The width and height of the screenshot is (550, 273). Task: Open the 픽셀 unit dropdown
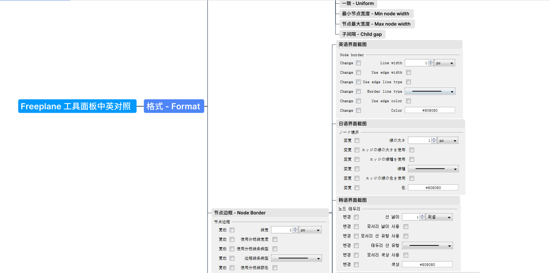[x=439, y=217]
